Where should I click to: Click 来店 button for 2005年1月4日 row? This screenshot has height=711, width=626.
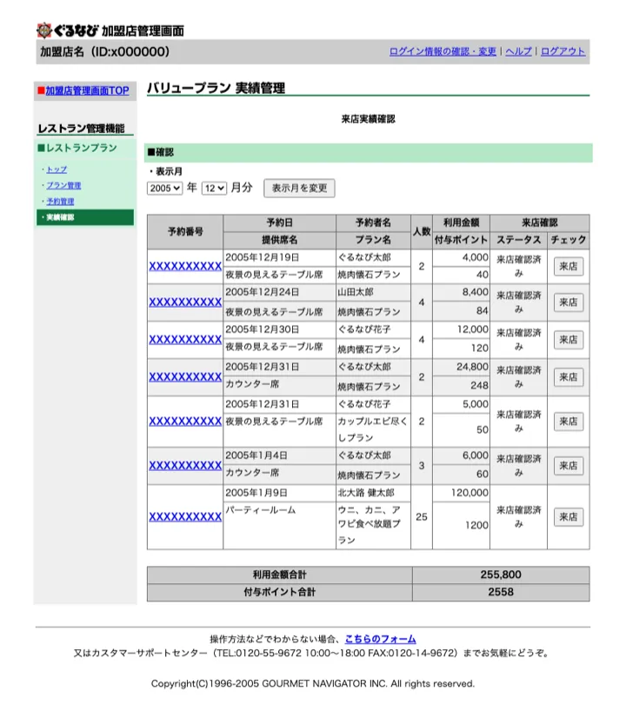(569, 466)
